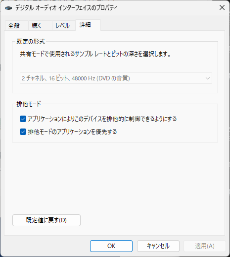Click the 排他モード group heading
230x257 pixels.
(x=29, y=104)
